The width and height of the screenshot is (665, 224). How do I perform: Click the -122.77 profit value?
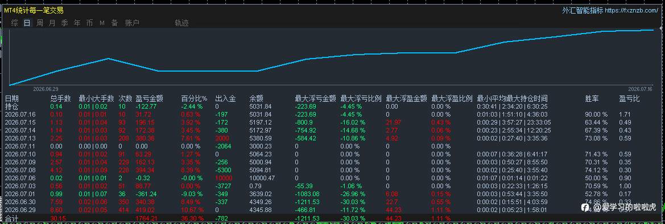coord(146,106)
